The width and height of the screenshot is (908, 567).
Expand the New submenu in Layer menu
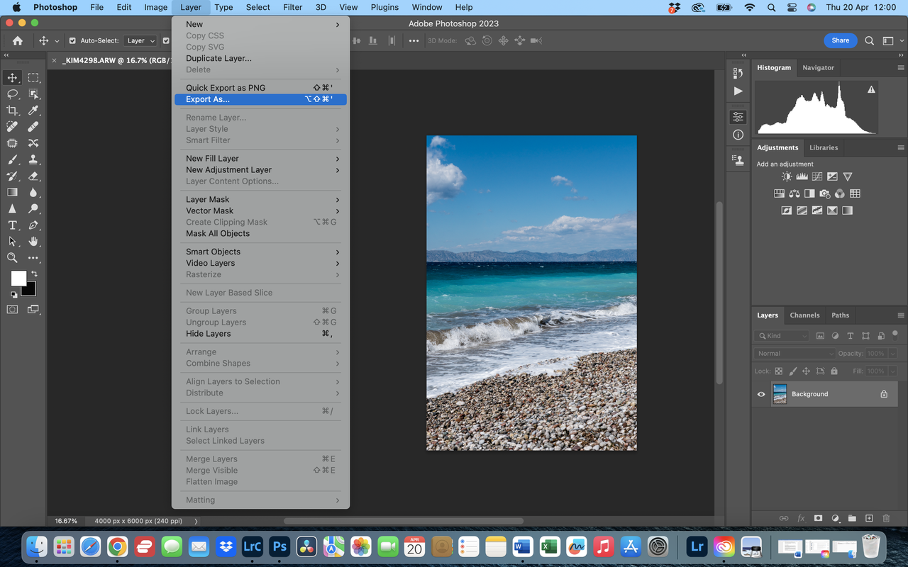[260, 24]
